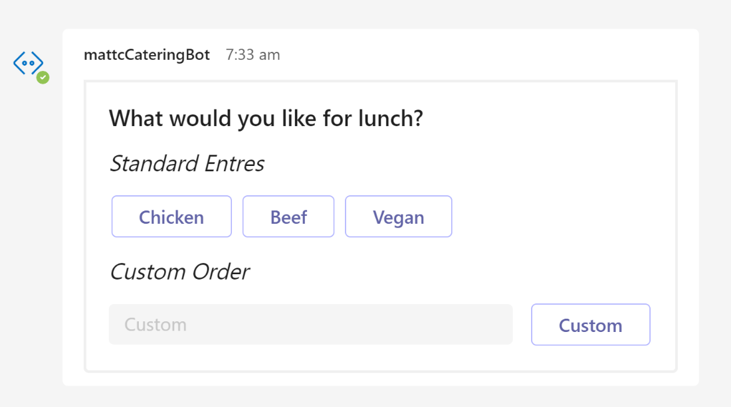Choose the Beef entree button

click(288, 216)
